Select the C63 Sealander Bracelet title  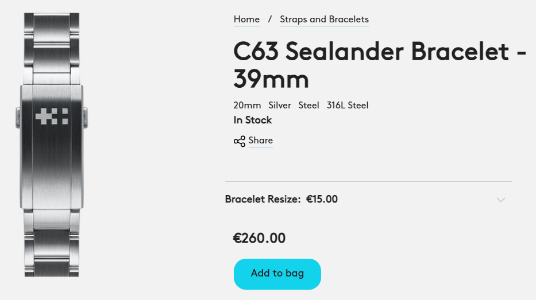click(x=379, y=65)
